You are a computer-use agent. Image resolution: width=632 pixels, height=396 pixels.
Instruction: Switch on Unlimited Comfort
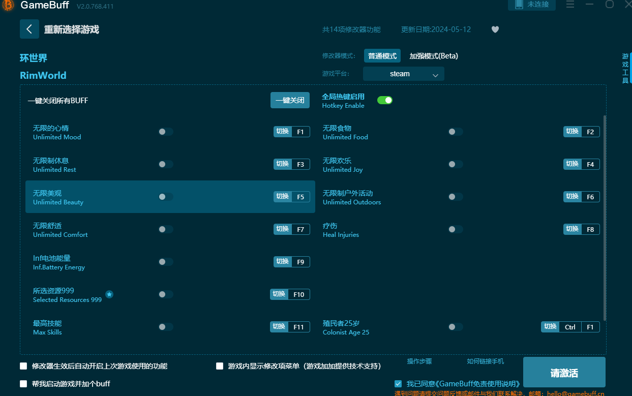click(x=166, y=229)
